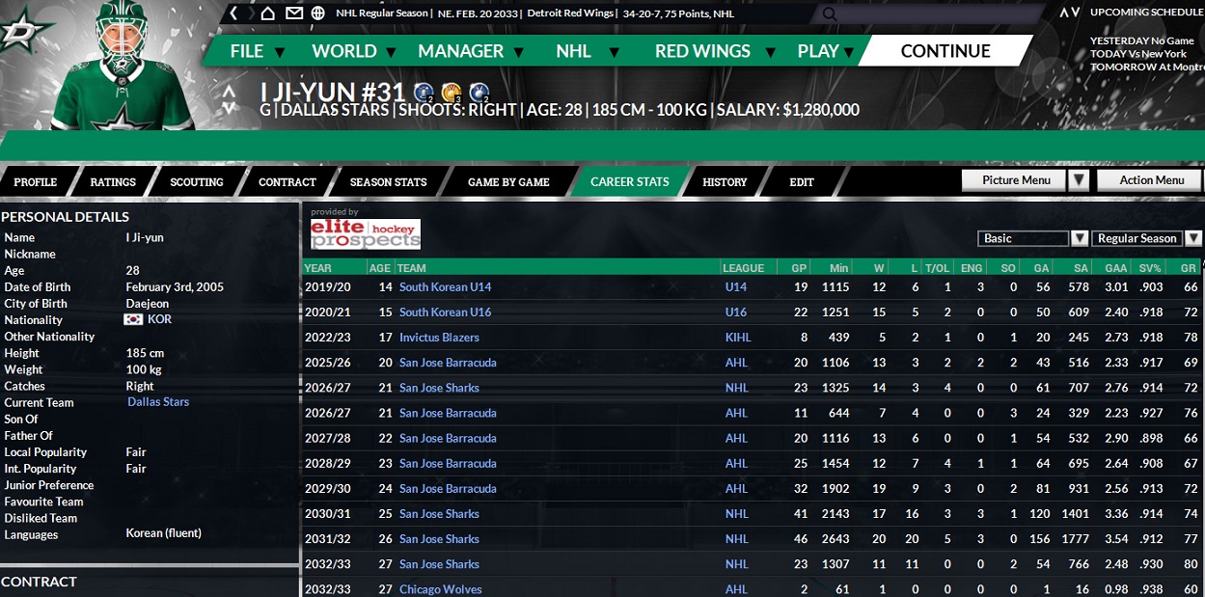Open the Basic stats type combo box
Image resolution: width=1205 pixels, height=597 pixels.
click(x=1024, y=238)
